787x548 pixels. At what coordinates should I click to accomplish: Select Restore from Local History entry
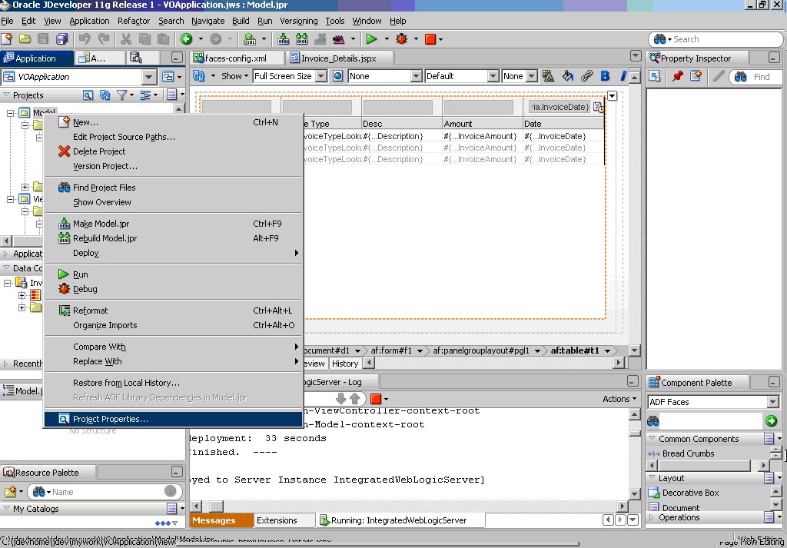[x=174, y=383]
